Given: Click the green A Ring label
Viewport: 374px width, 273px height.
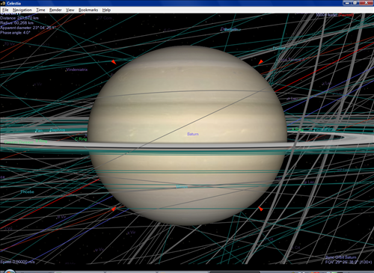Looking at the screenshot, I should point(298,129).
